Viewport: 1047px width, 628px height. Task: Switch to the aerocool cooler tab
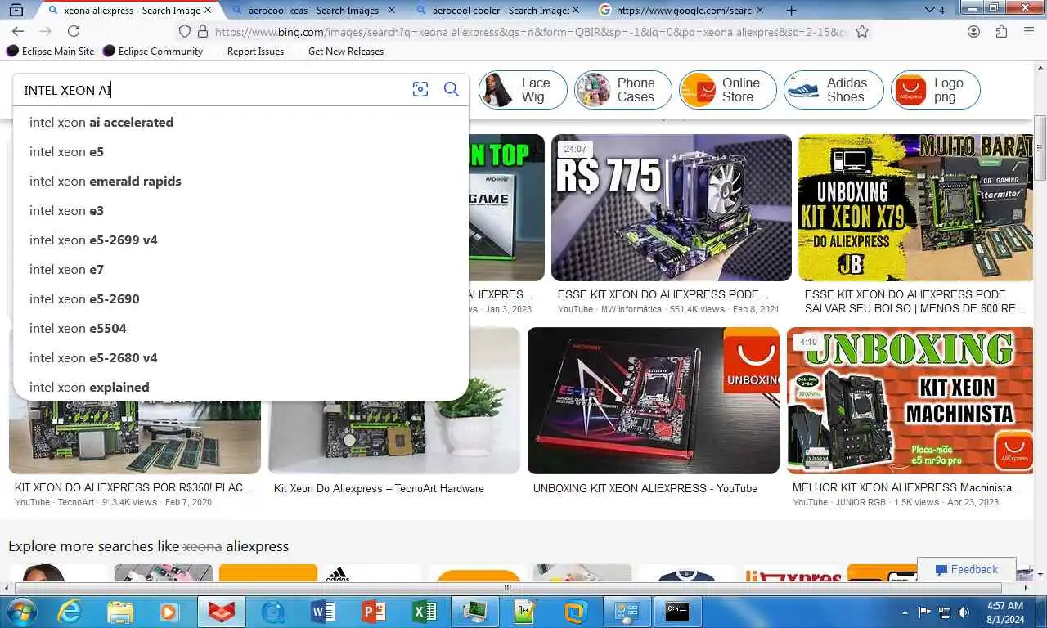click(497, 11)
